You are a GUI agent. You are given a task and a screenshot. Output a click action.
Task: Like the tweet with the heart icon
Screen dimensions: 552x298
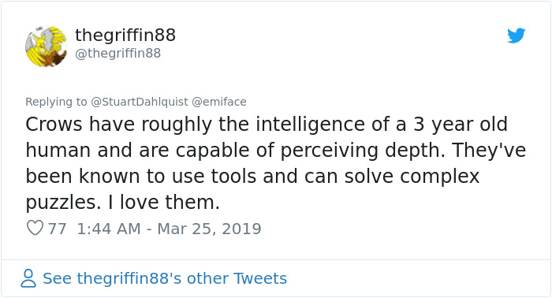pos(35,228)
